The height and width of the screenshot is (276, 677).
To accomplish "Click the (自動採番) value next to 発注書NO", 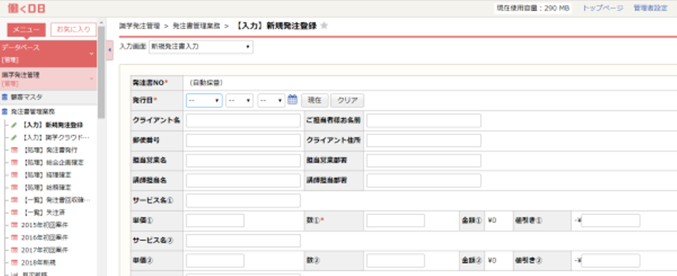I will 205,83.
